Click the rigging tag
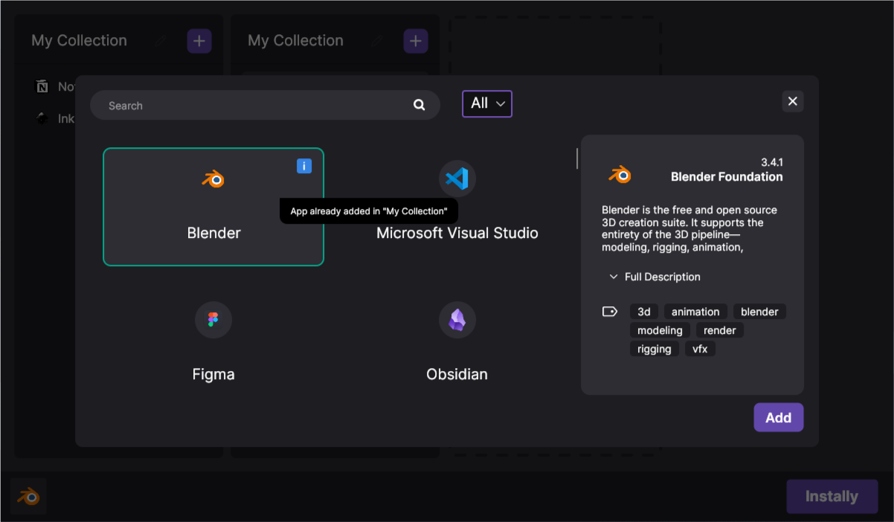Screen dimensions: 894x522 point(655,349)
